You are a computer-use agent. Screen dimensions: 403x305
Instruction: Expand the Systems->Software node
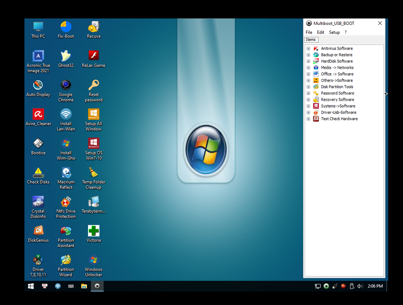pos(309,106)
